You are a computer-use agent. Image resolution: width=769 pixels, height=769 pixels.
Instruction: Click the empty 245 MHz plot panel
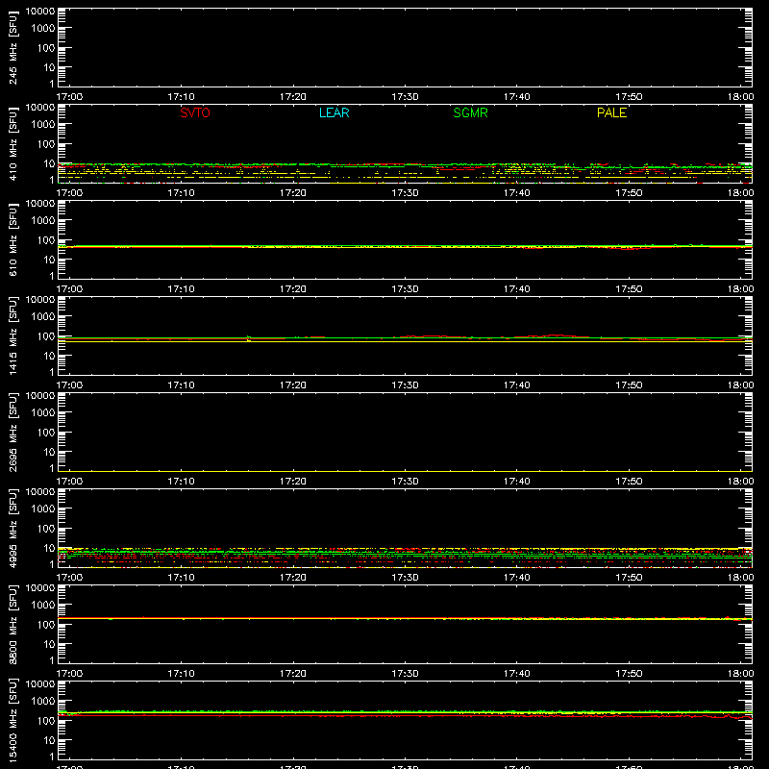click(x=405, y=47)
